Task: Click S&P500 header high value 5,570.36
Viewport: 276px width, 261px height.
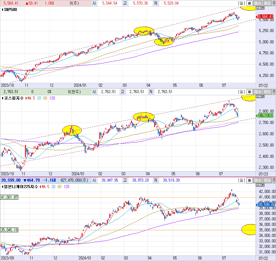Action: coord(140,3)
